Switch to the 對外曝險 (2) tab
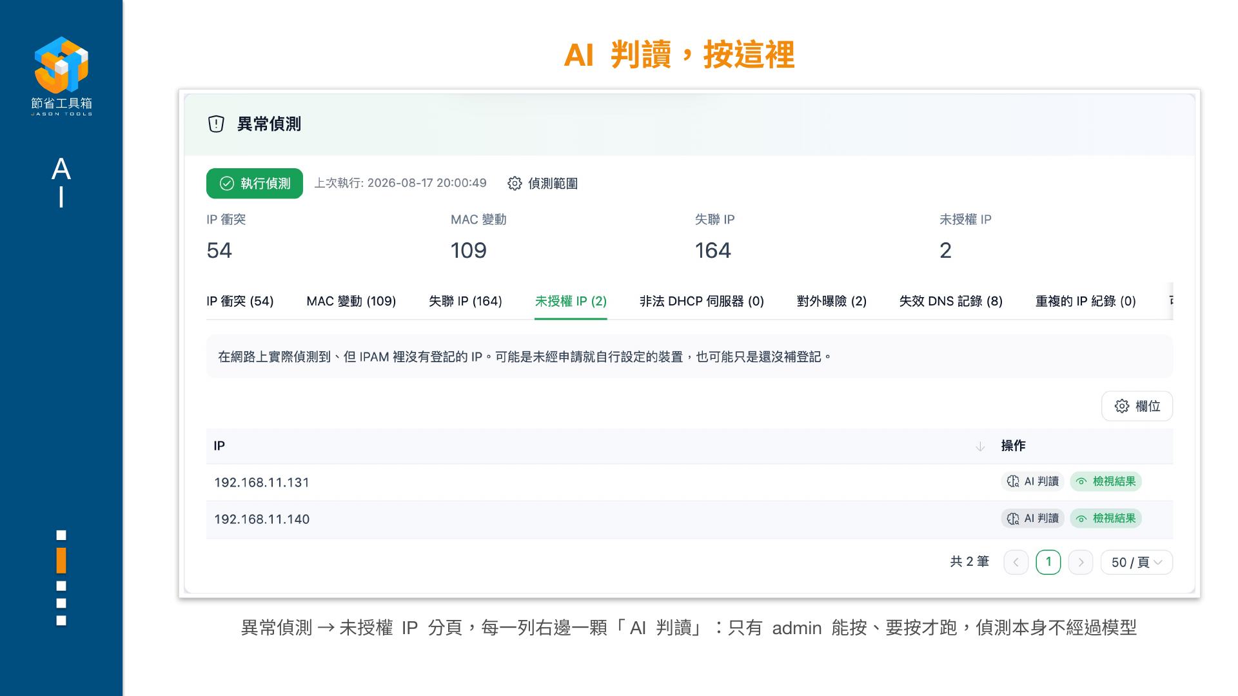This screenshot has height=696, width=1238. 832,301
